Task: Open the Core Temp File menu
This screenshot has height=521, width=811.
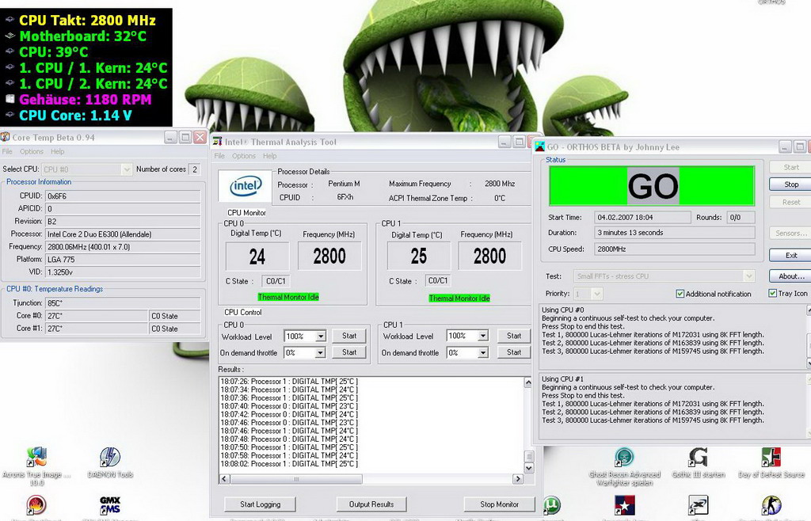Action: tap(7, 151)
